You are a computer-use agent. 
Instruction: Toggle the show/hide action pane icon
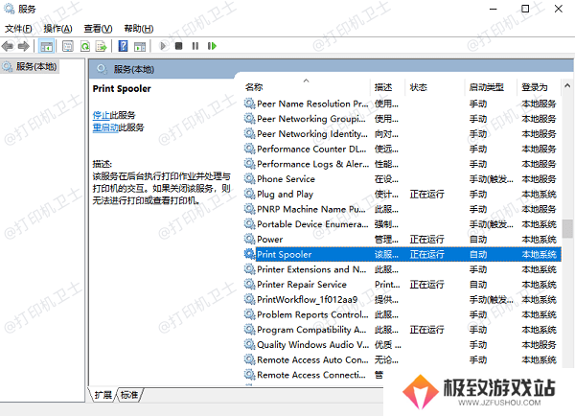(140, 46)
